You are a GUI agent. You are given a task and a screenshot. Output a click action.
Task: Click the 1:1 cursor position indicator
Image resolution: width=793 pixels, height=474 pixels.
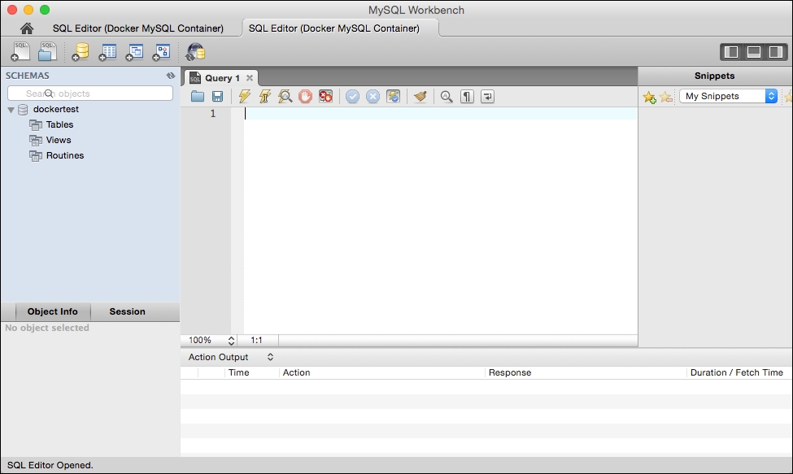tap(256, 341)
